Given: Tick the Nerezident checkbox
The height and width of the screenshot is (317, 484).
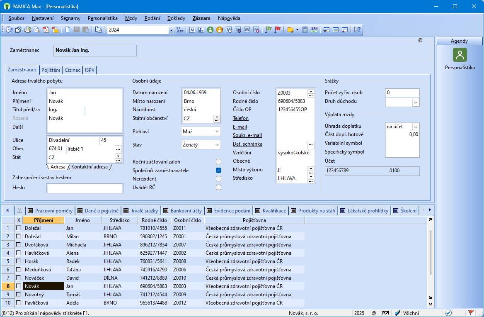Looking at the screenshot, I should (218, 179).
